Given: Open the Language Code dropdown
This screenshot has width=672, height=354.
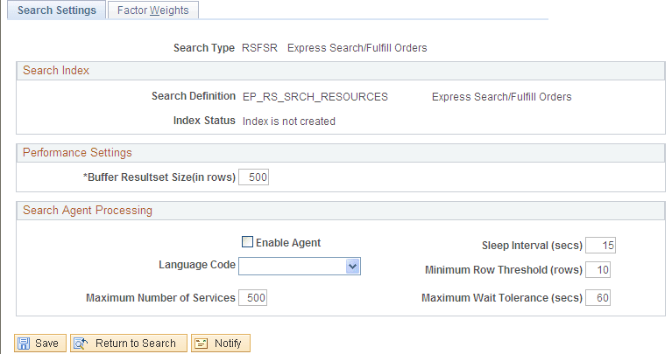Looking at the screenshot, I should tap(300, 266).
